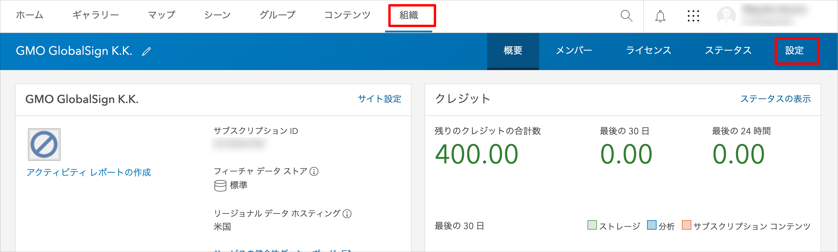This screenshot has height=252, width=838.
Task: Click the standard data store cylinder icon
Action: [220, 186]
